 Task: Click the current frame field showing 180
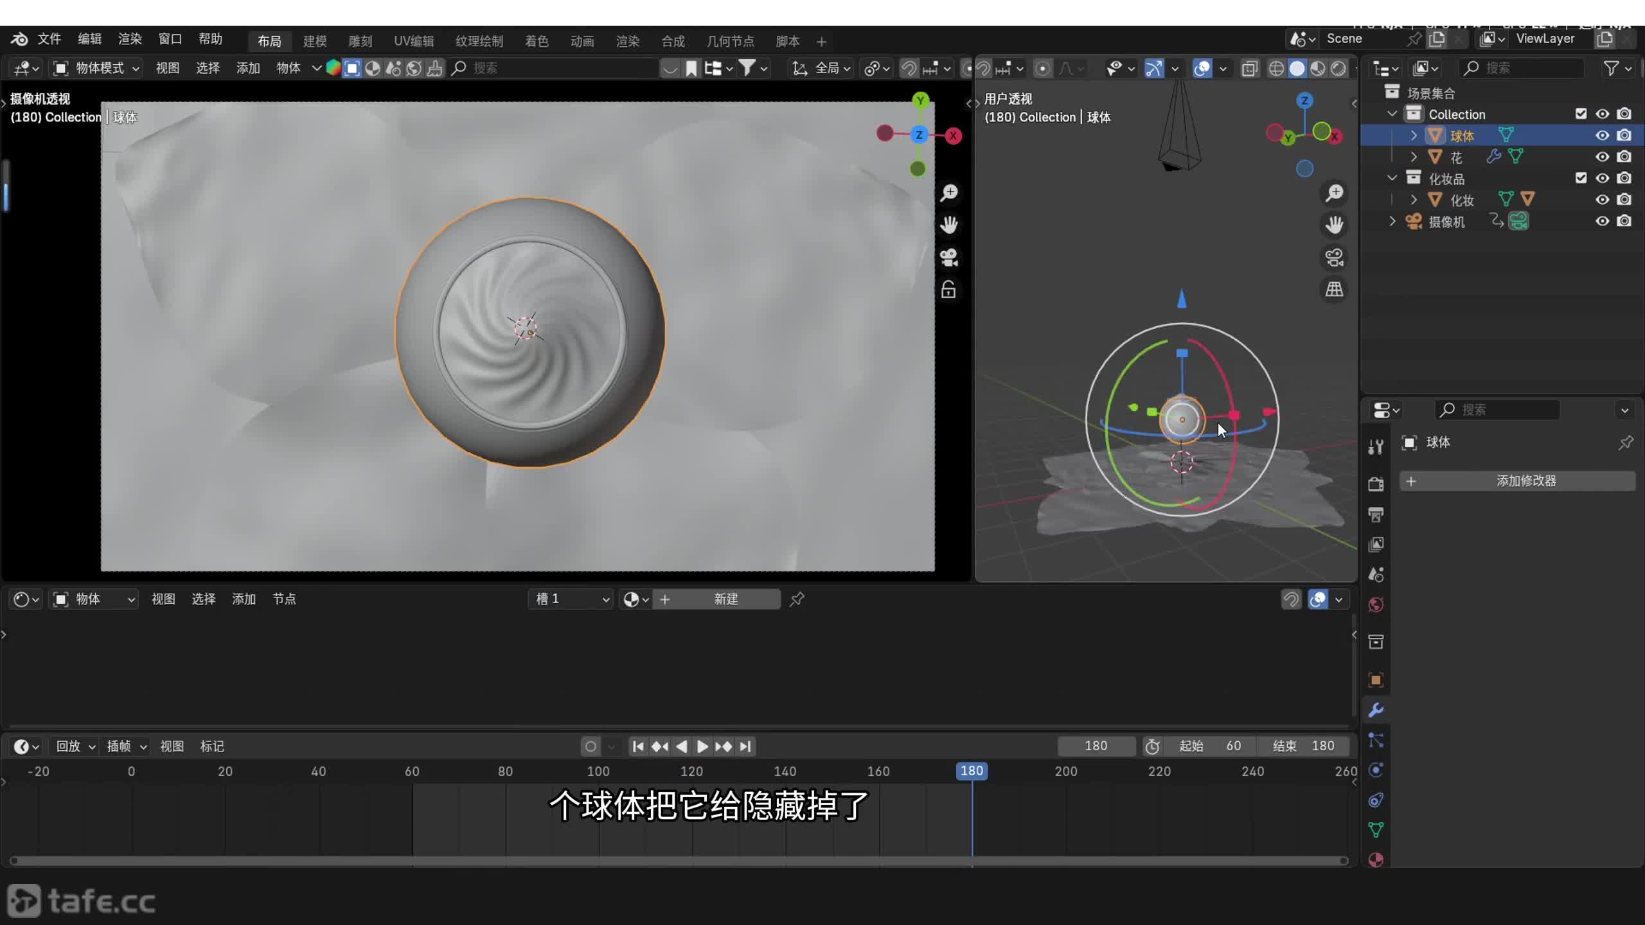pyautogui.click(x=1096, y=746)
